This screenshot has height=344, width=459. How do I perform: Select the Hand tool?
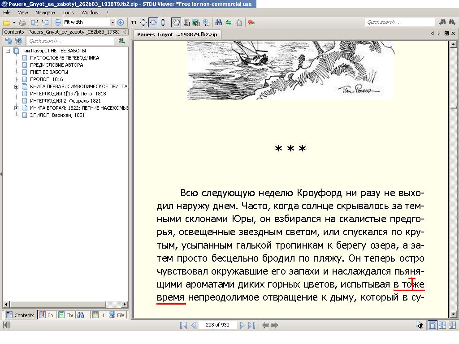click(x=176, y=22)
